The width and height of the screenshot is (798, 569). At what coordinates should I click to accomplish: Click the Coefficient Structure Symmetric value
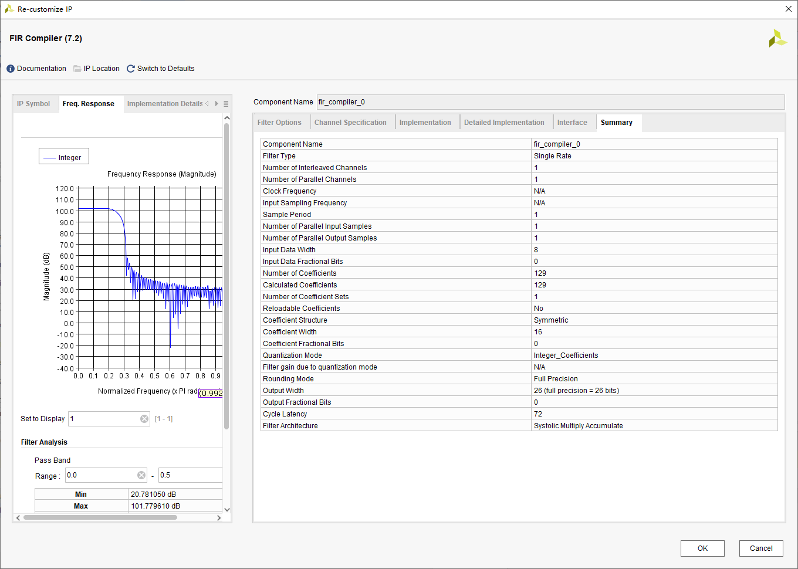click(x=551, y=320)
